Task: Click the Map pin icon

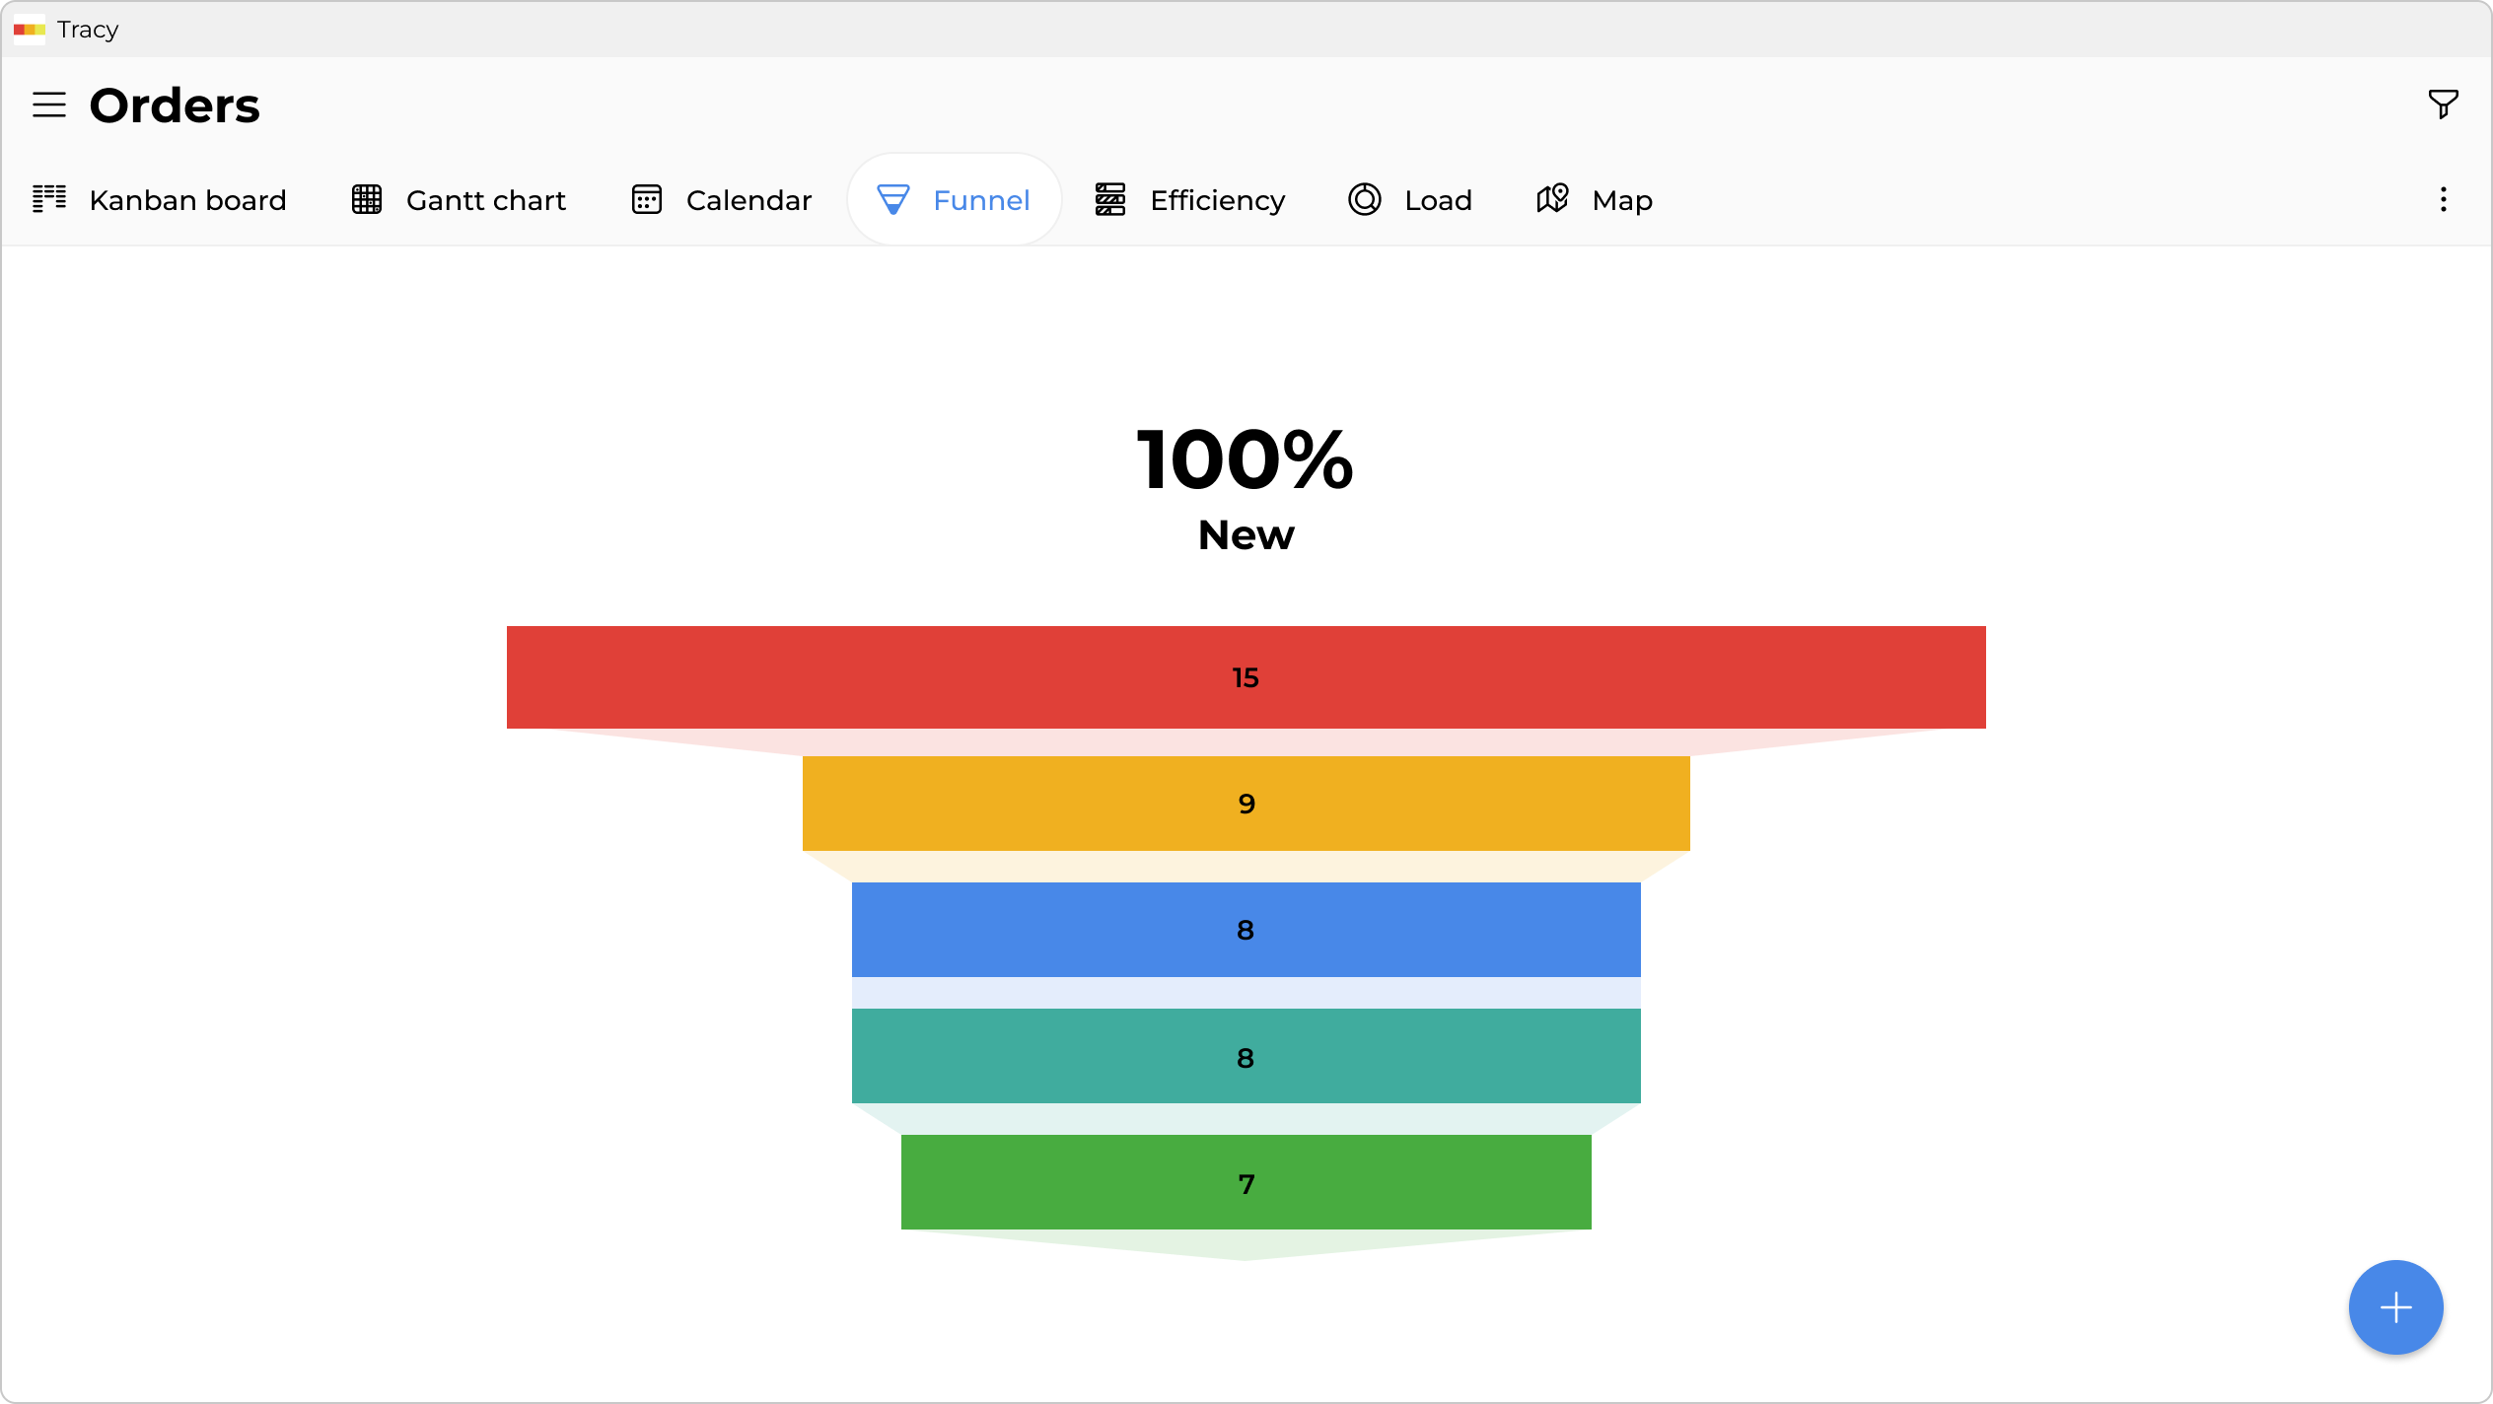Action: 1552,199
